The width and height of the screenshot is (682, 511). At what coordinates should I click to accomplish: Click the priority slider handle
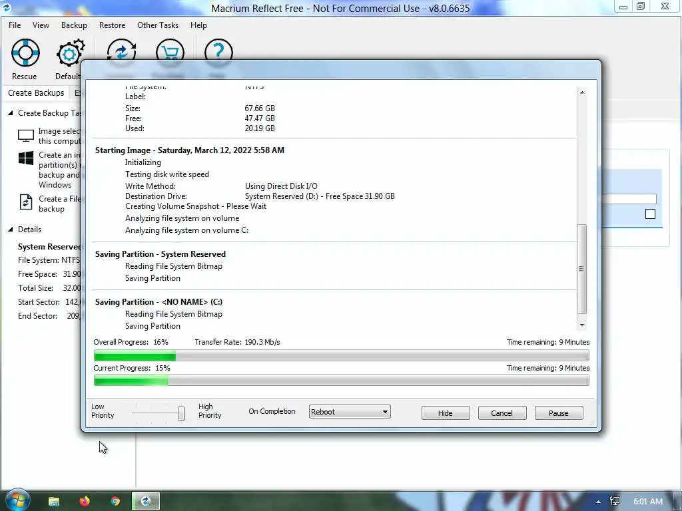[181, 413]
